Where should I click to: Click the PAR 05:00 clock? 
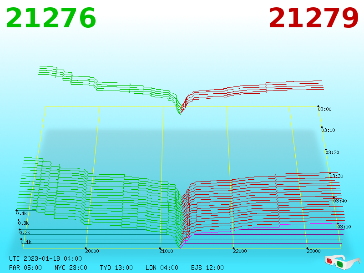25,268
